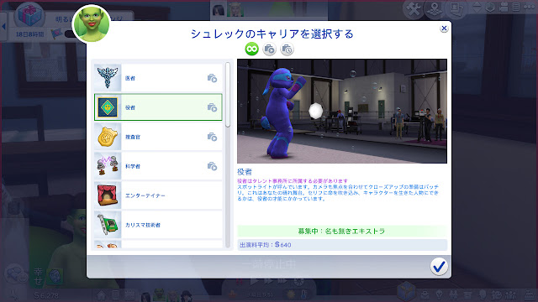Click the red curtain stage icon
This screenshot has height=302, width=538.
pos(108,195)
